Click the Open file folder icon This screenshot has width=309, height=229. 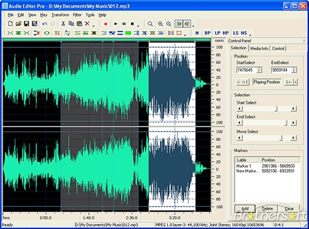[x=18, y=24]
